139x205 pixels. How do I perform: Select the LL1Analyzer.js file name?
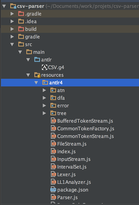coord(74,182)
